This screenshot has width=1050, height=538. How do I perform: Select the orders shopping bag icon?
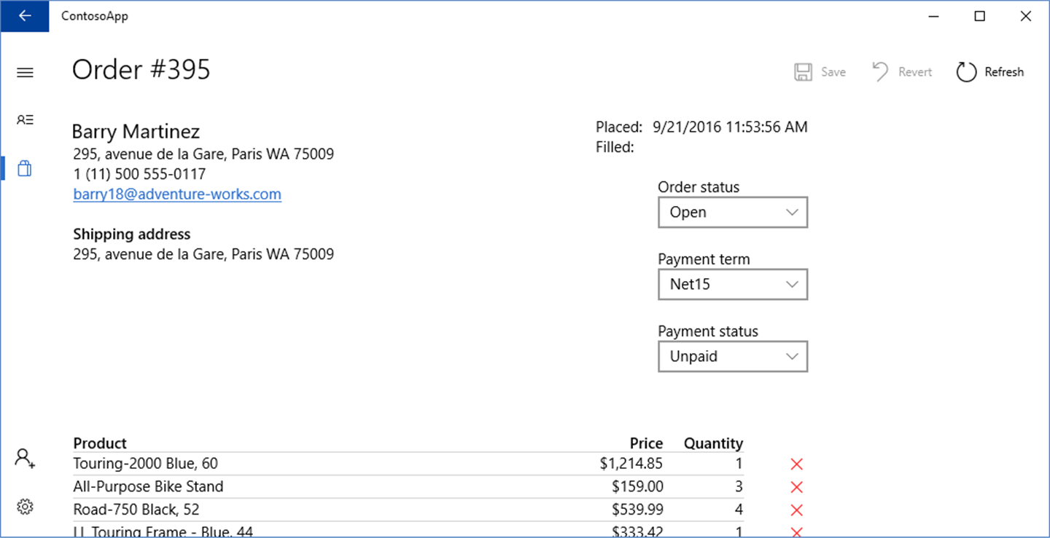pos(25,168)
